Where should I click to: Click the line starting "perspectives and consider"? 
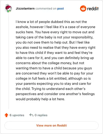pos(55,94)
